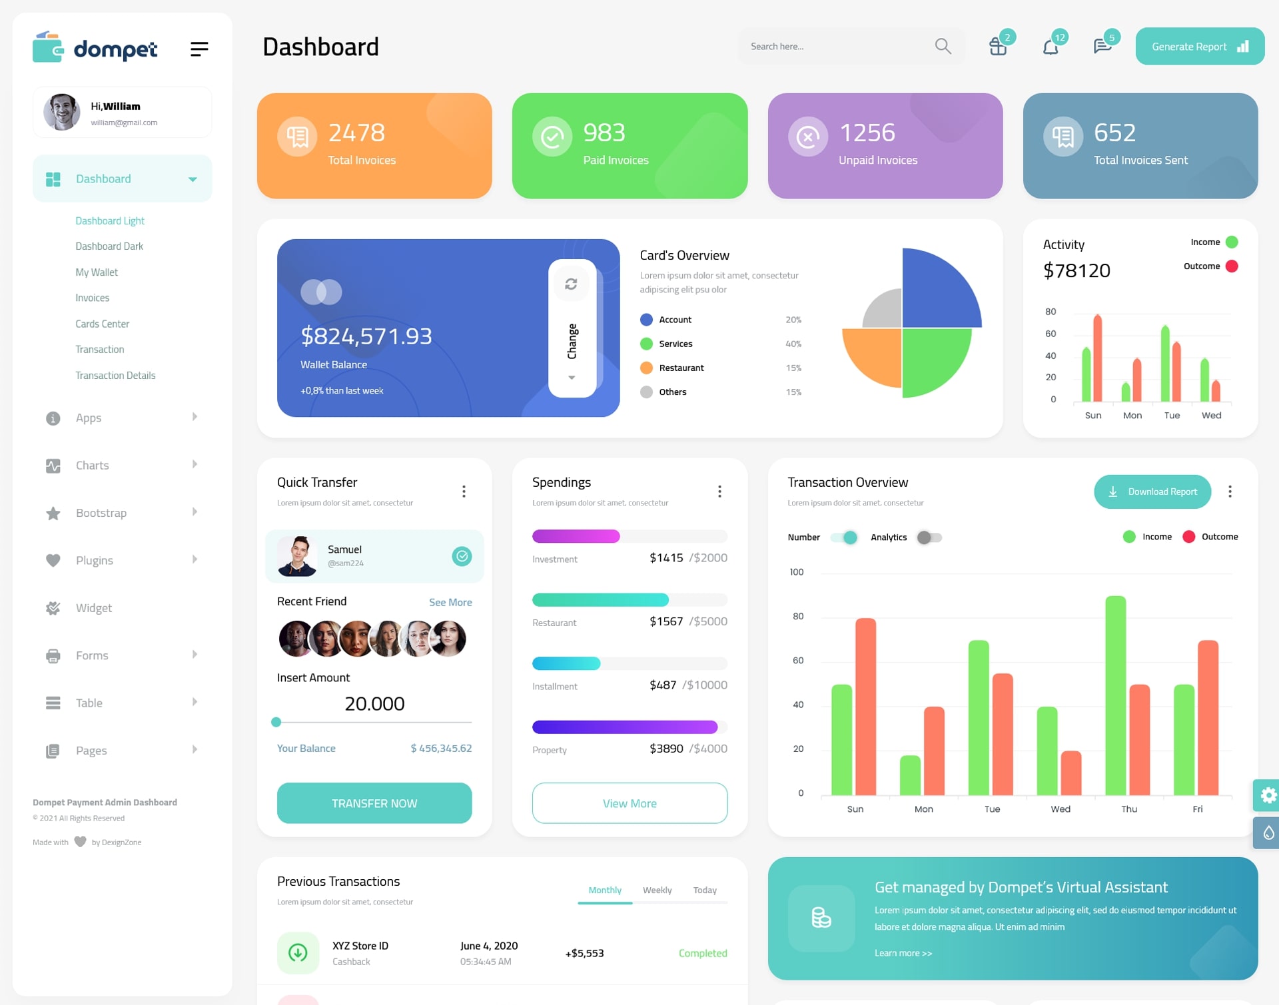Viewport: 1279px width, 1005px height.
Task: Click the Transfer Now button
Action: pyautogui.click(x=374, y=803)
